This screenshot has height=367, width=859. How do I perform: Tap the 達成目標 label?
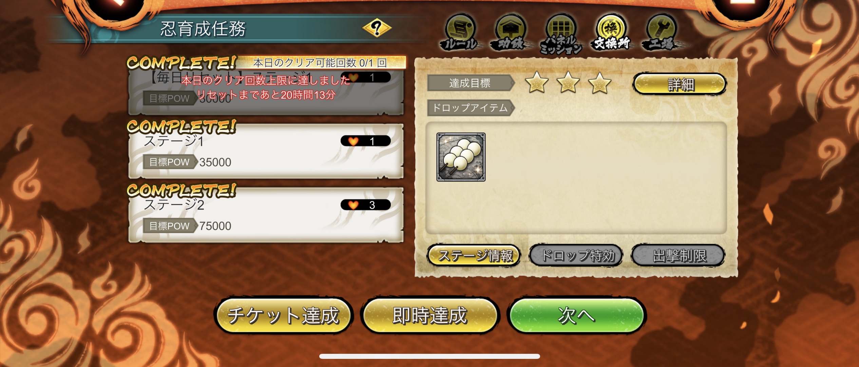click(470, 83)
